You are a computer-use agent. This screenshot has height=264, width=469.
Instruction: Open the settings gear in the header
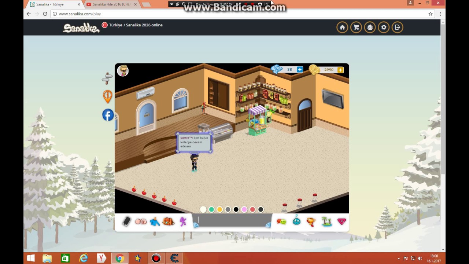(x=384, y=27)
